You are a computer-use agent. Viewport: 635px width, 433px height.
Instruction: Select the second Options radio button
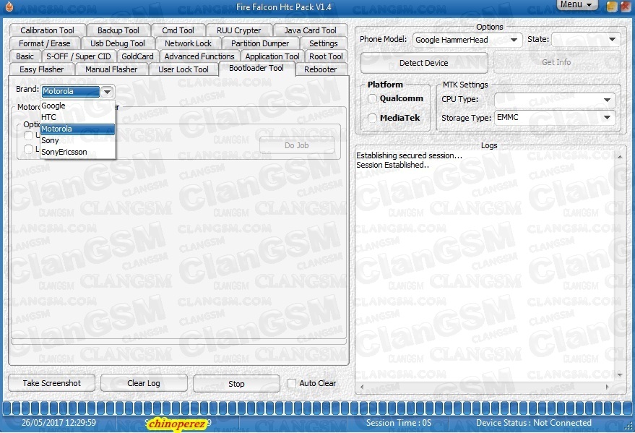28,149
